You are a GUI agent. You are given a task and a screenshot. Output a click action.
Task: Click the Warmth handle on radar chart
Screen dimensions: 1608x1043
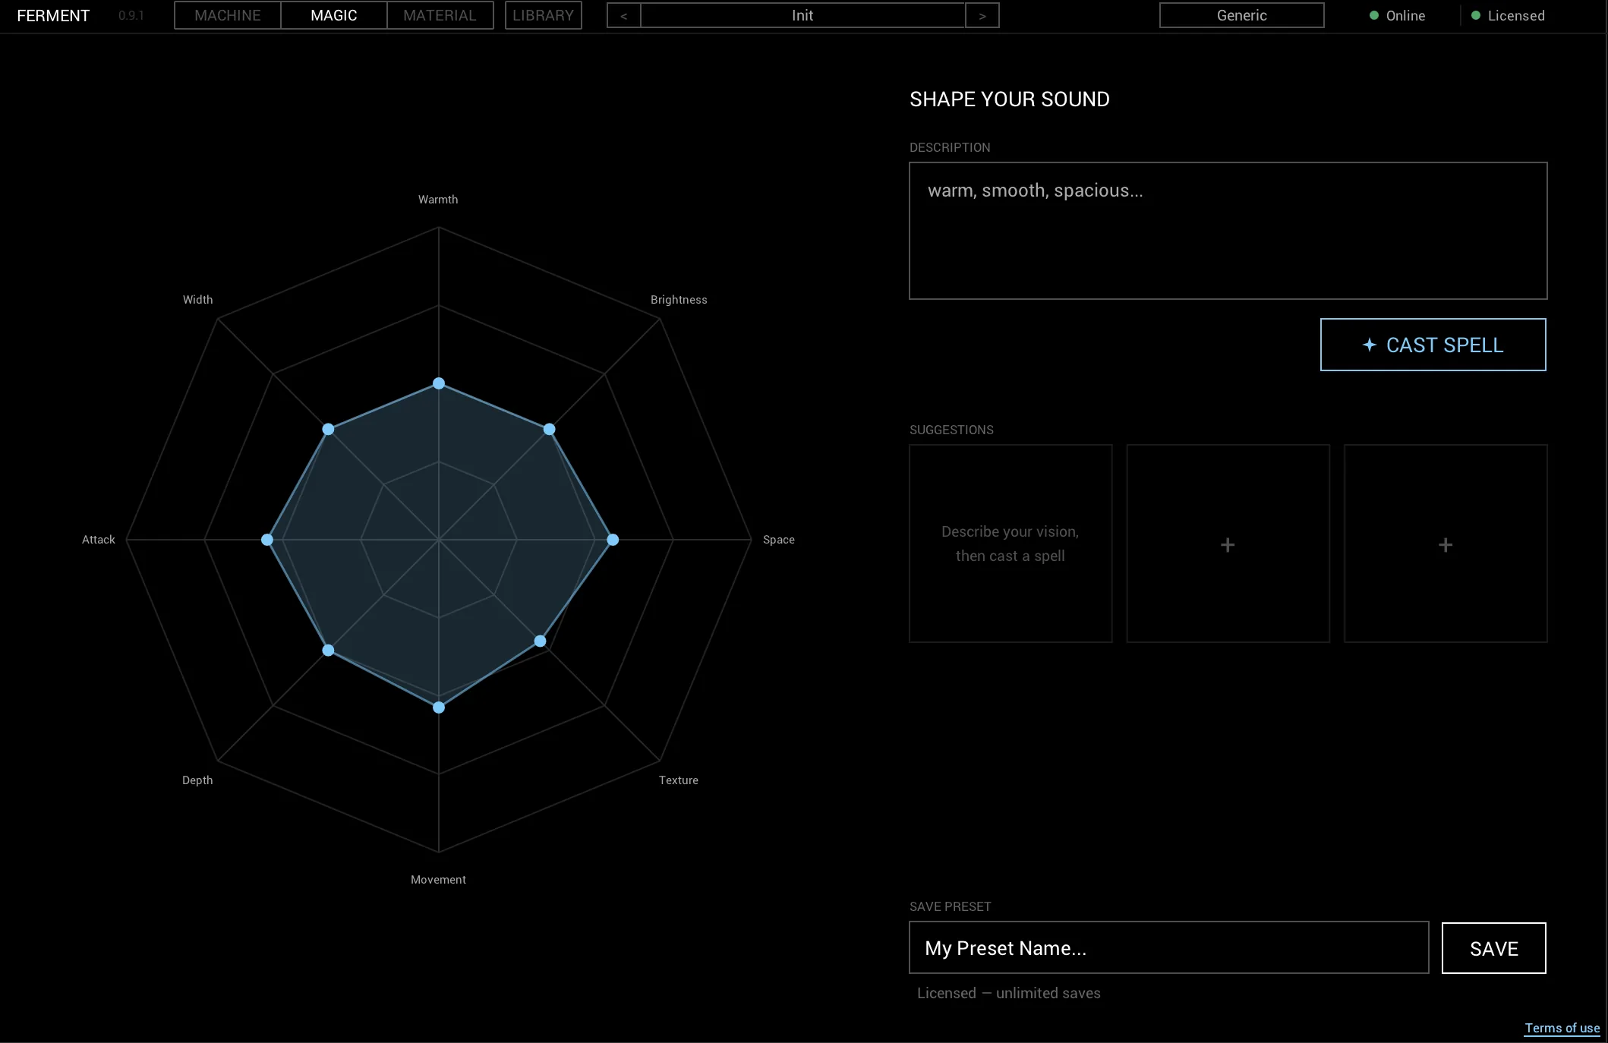tap(439, 383)
